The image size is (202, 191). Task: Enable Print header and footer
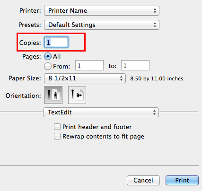coord(57,127)
